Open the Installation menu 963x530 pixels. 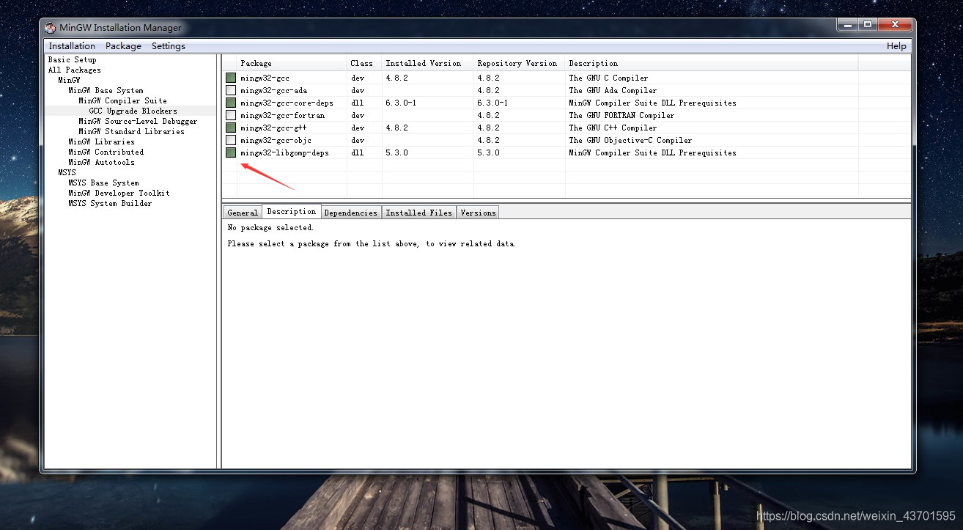tap(72, 46)
